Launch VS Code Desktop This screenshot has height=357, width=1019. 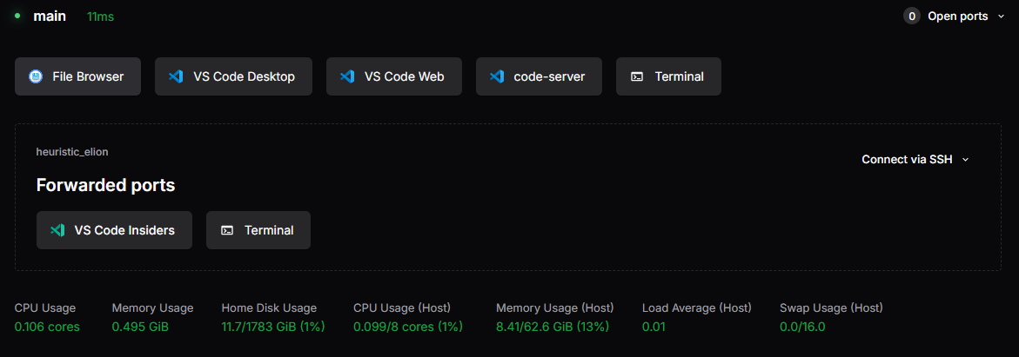click(x=233, y=76)
